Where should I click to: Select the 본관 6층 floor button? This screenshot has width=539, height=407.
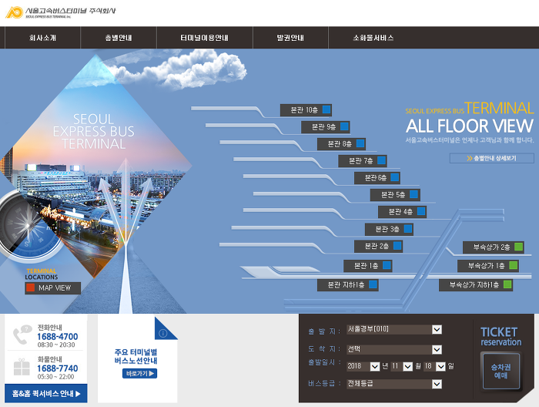tap(377, 178)
